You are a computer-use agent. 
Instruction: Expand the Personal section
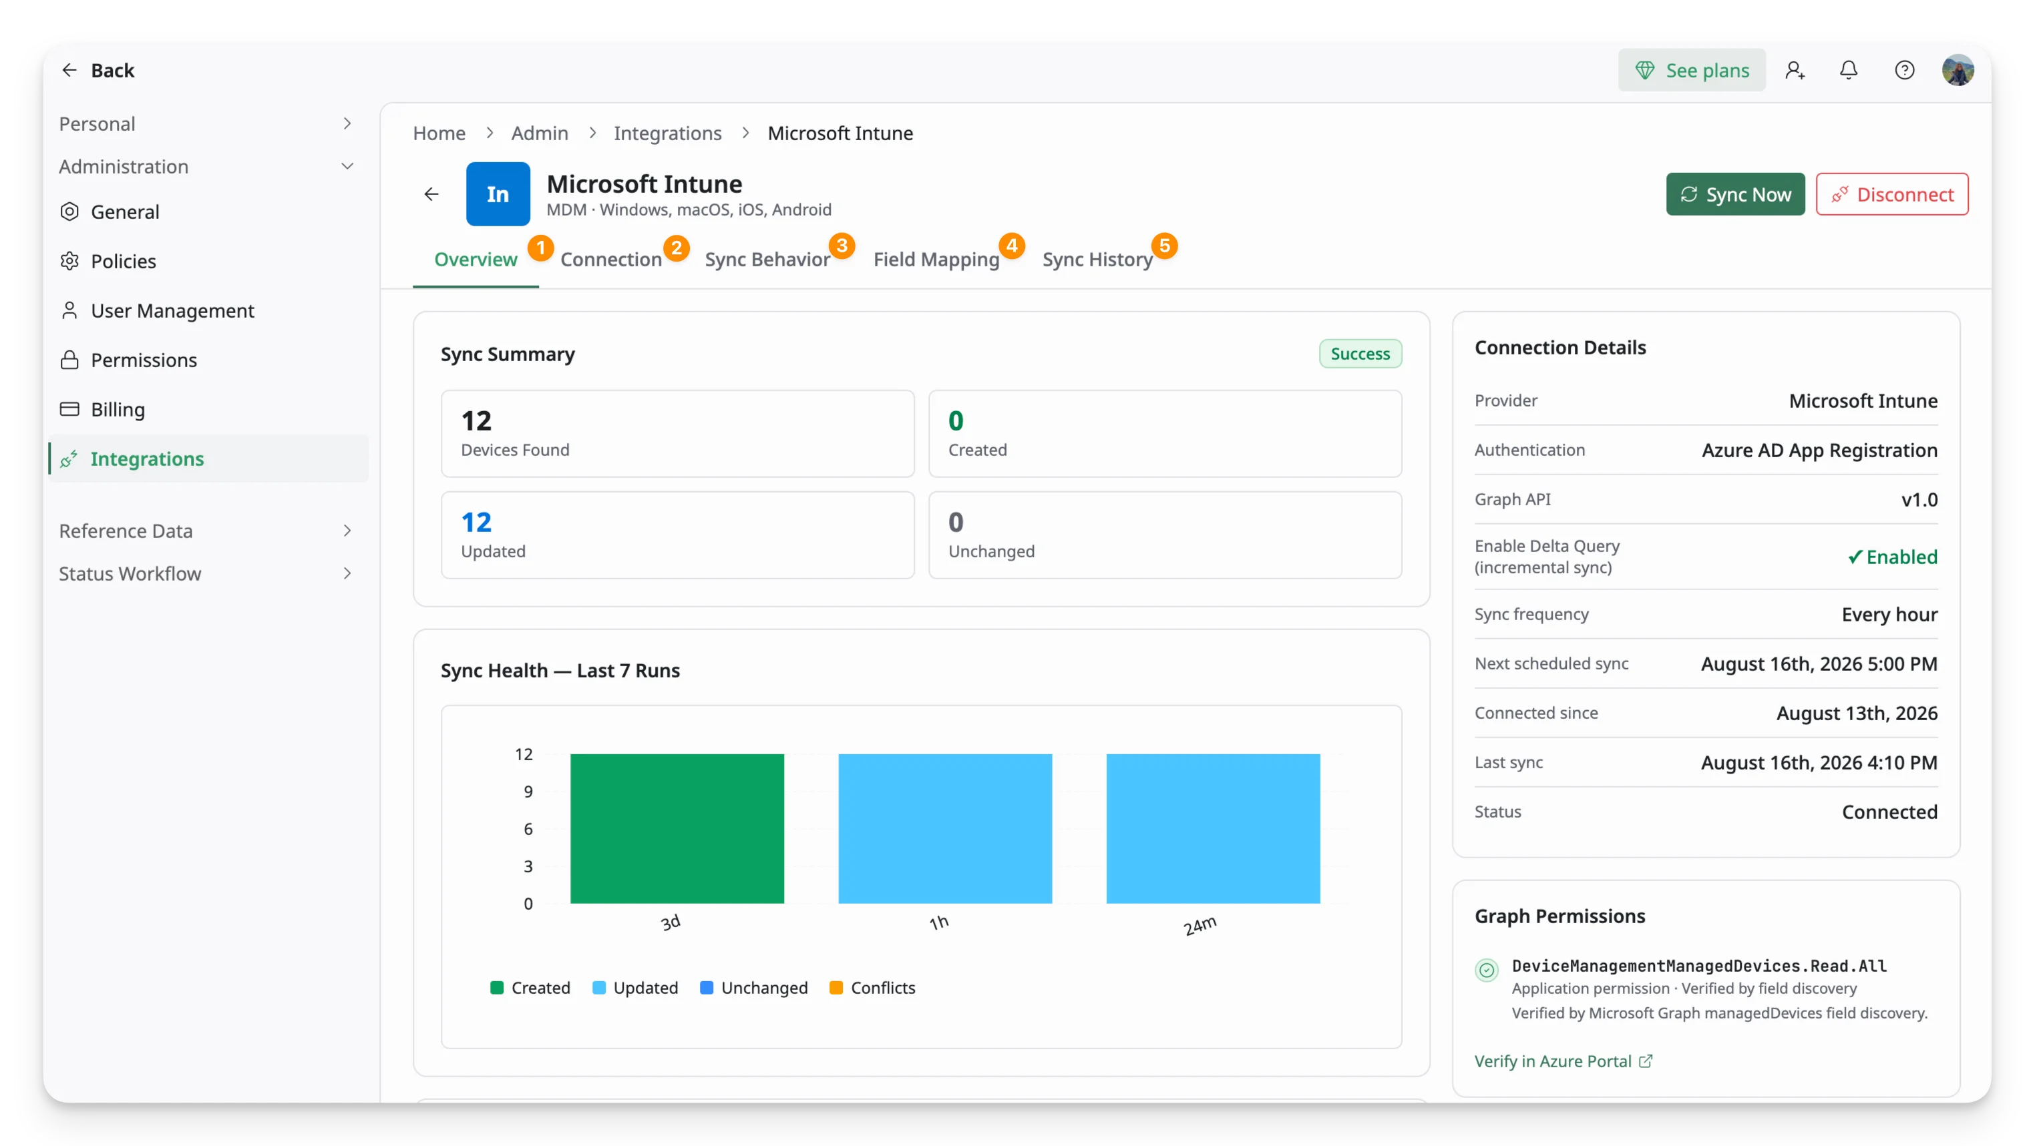point(206,124)
